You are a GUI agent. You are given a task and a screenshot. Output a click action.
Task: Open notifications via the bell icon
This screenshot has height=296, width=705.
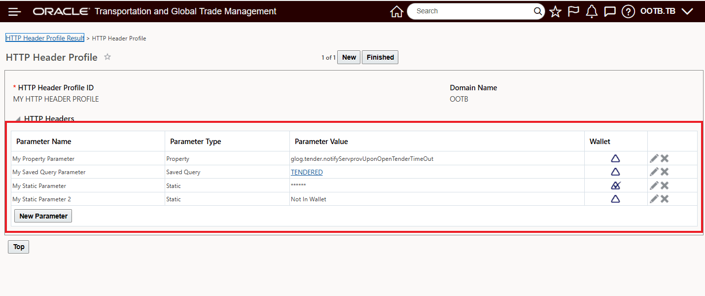[x=592, y=11]
